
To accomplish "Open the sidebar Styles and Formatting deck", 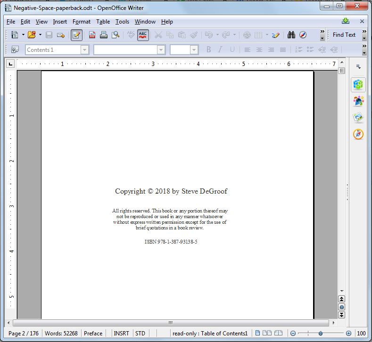I will [358, 101].
